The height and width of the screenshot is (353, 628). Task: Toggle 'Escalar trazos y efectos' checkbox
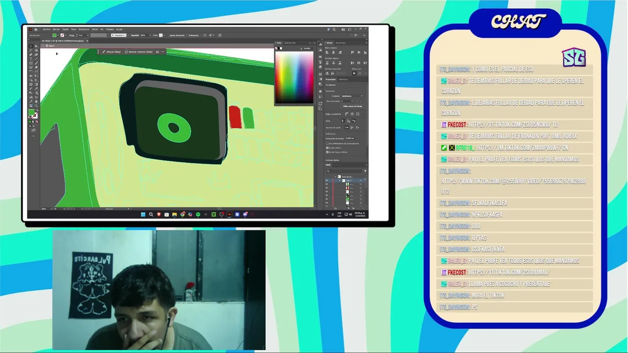click(x=327, y=152)
